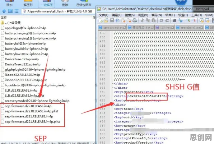
Task: Click the Redo arrow icon
Action: coord(167,20)
